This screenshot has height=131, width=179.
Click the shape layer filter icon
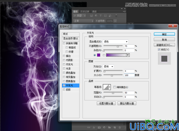click(105, 16)
